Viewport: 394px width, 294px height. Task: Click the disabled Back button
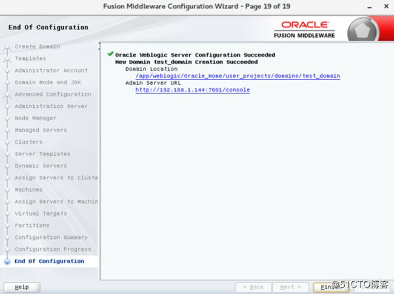click(253, 287)
